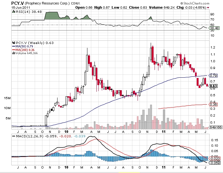223x173 pixels.
Task: Click the -0.020 tag on the MACD axis
Action: tap(214, 158)
